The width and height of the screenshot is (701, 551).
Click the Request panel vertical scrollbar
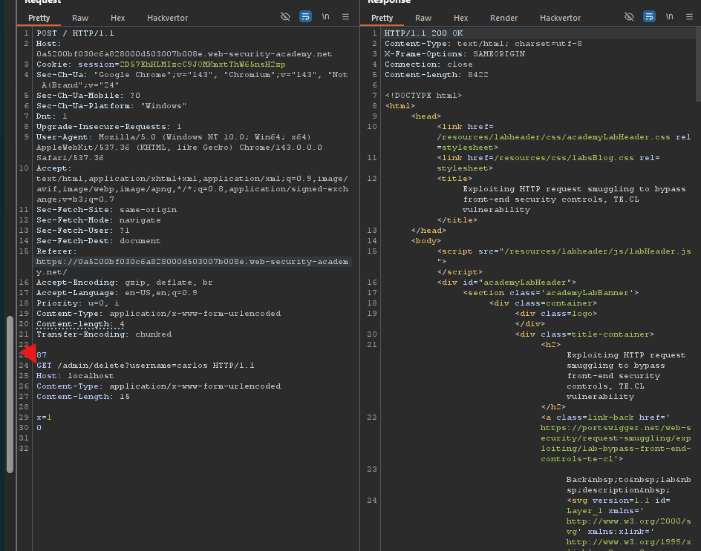pyautogui.click(x=10, y=394)
